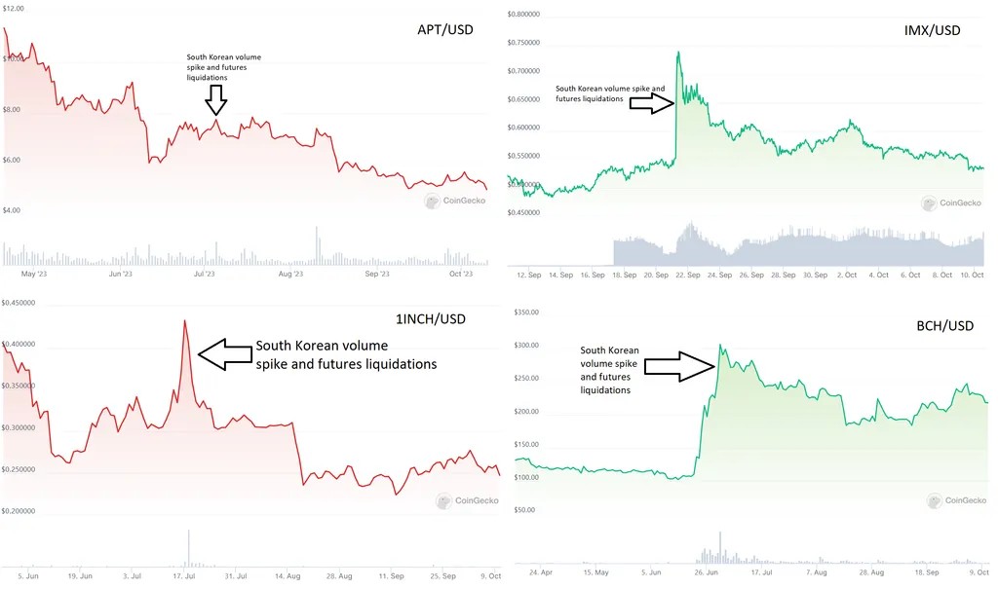Click the right arrow on BCH/USD chart
Viewport: 998px width, 589px height.
pos(679,366)
